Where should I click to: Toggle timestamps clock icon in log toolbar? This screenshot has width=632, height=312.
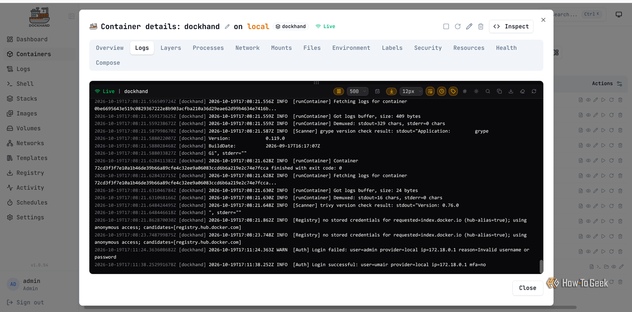coord(442,91)
